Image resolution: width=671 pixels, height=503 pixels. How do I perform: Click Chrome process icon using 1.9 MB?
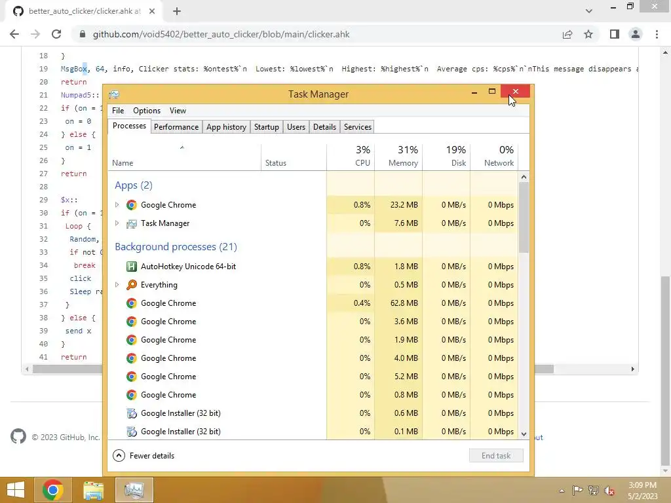131,340
